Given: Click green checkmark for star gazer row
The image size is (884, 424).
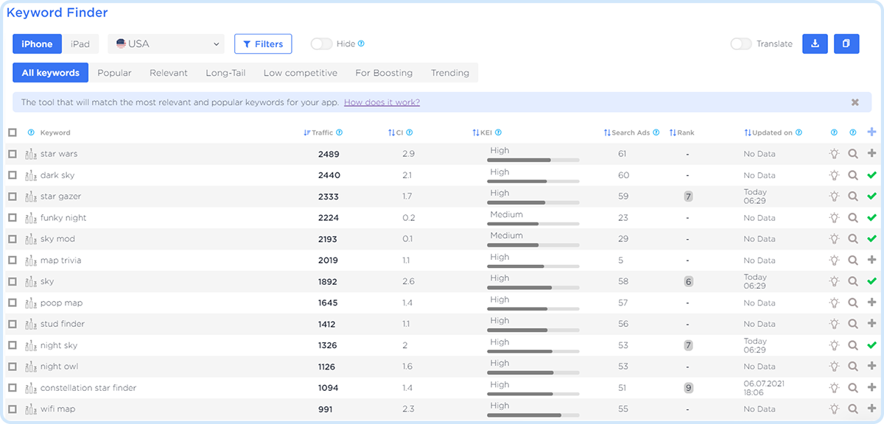Looking at the screenshot, I should click(872, 197).
